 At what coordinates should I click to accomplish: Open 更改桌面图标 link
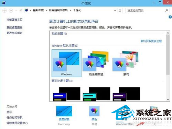(x=14, y=27)
